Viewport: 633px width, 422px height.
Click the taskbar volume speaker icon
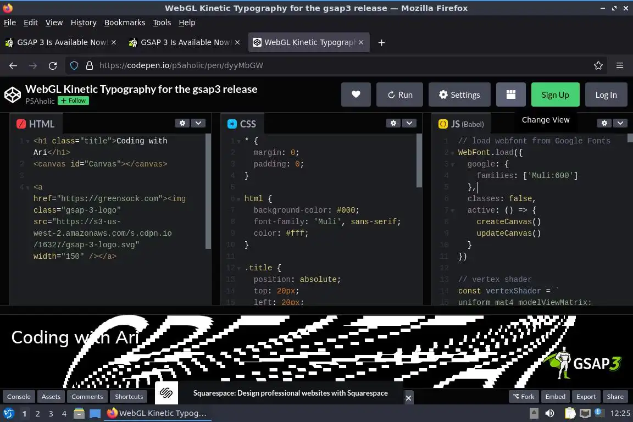point(549,413)
